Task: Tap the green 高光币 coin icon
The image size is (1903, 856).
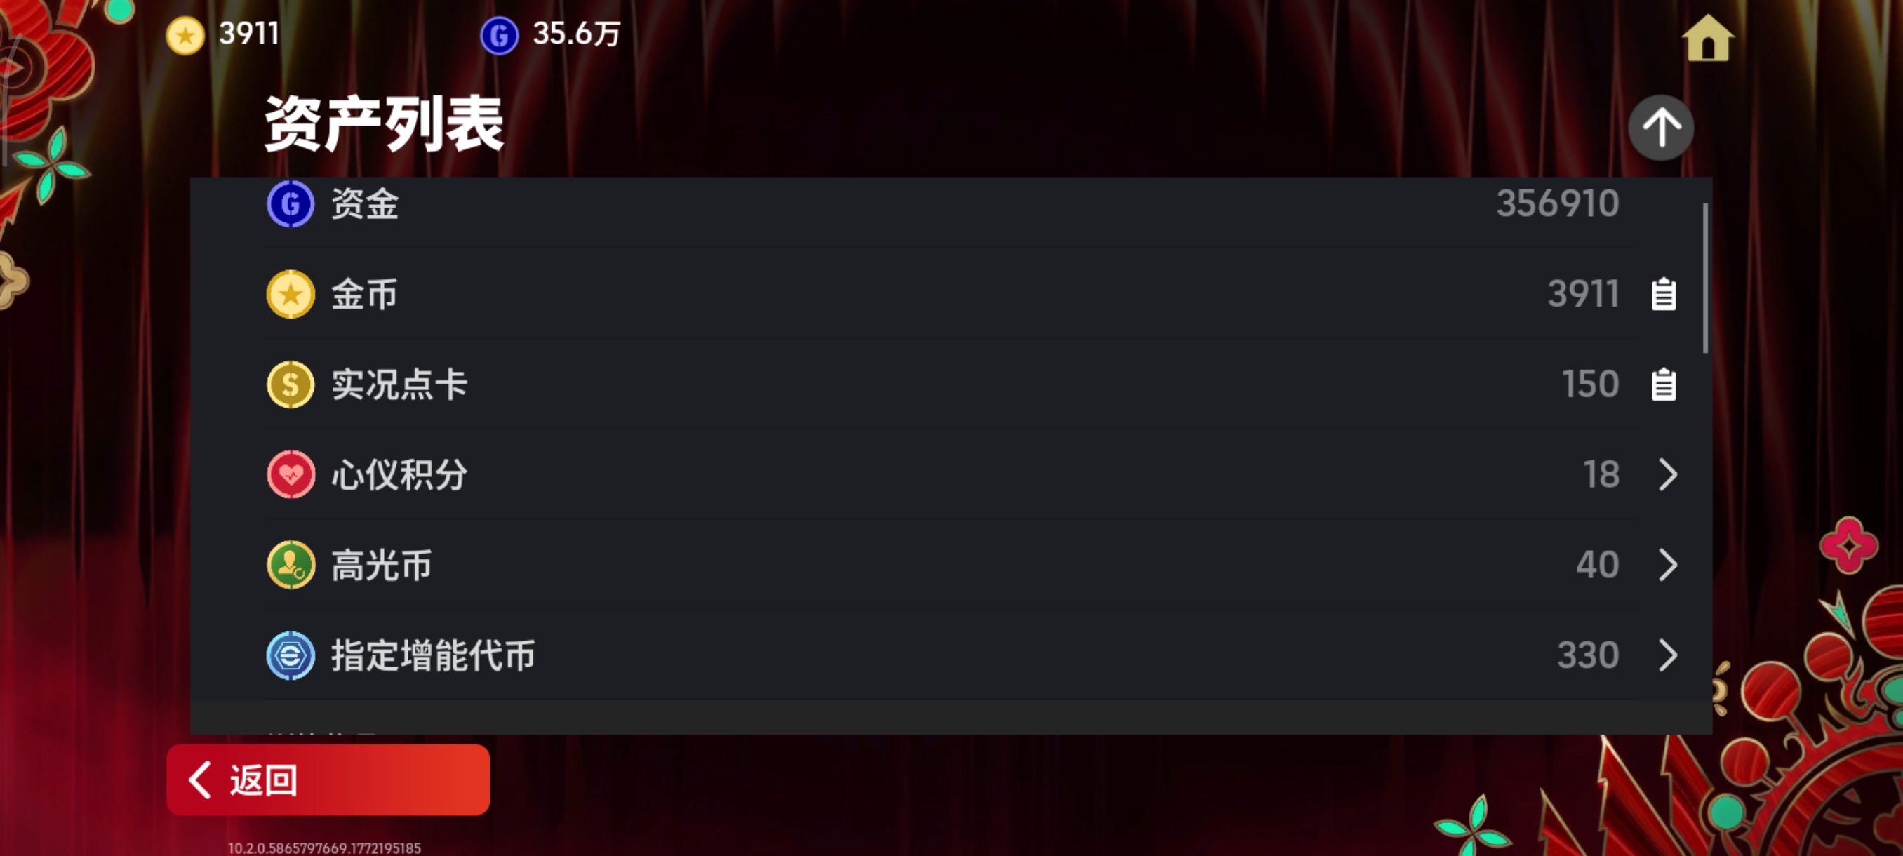Action: [291, 565]
